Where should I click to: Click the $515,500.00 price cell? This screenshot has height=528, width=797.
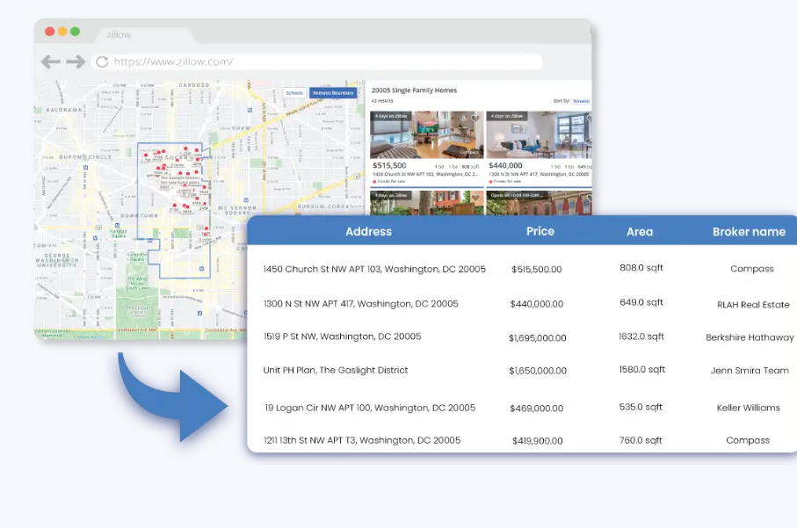click(x=536, y=270)
